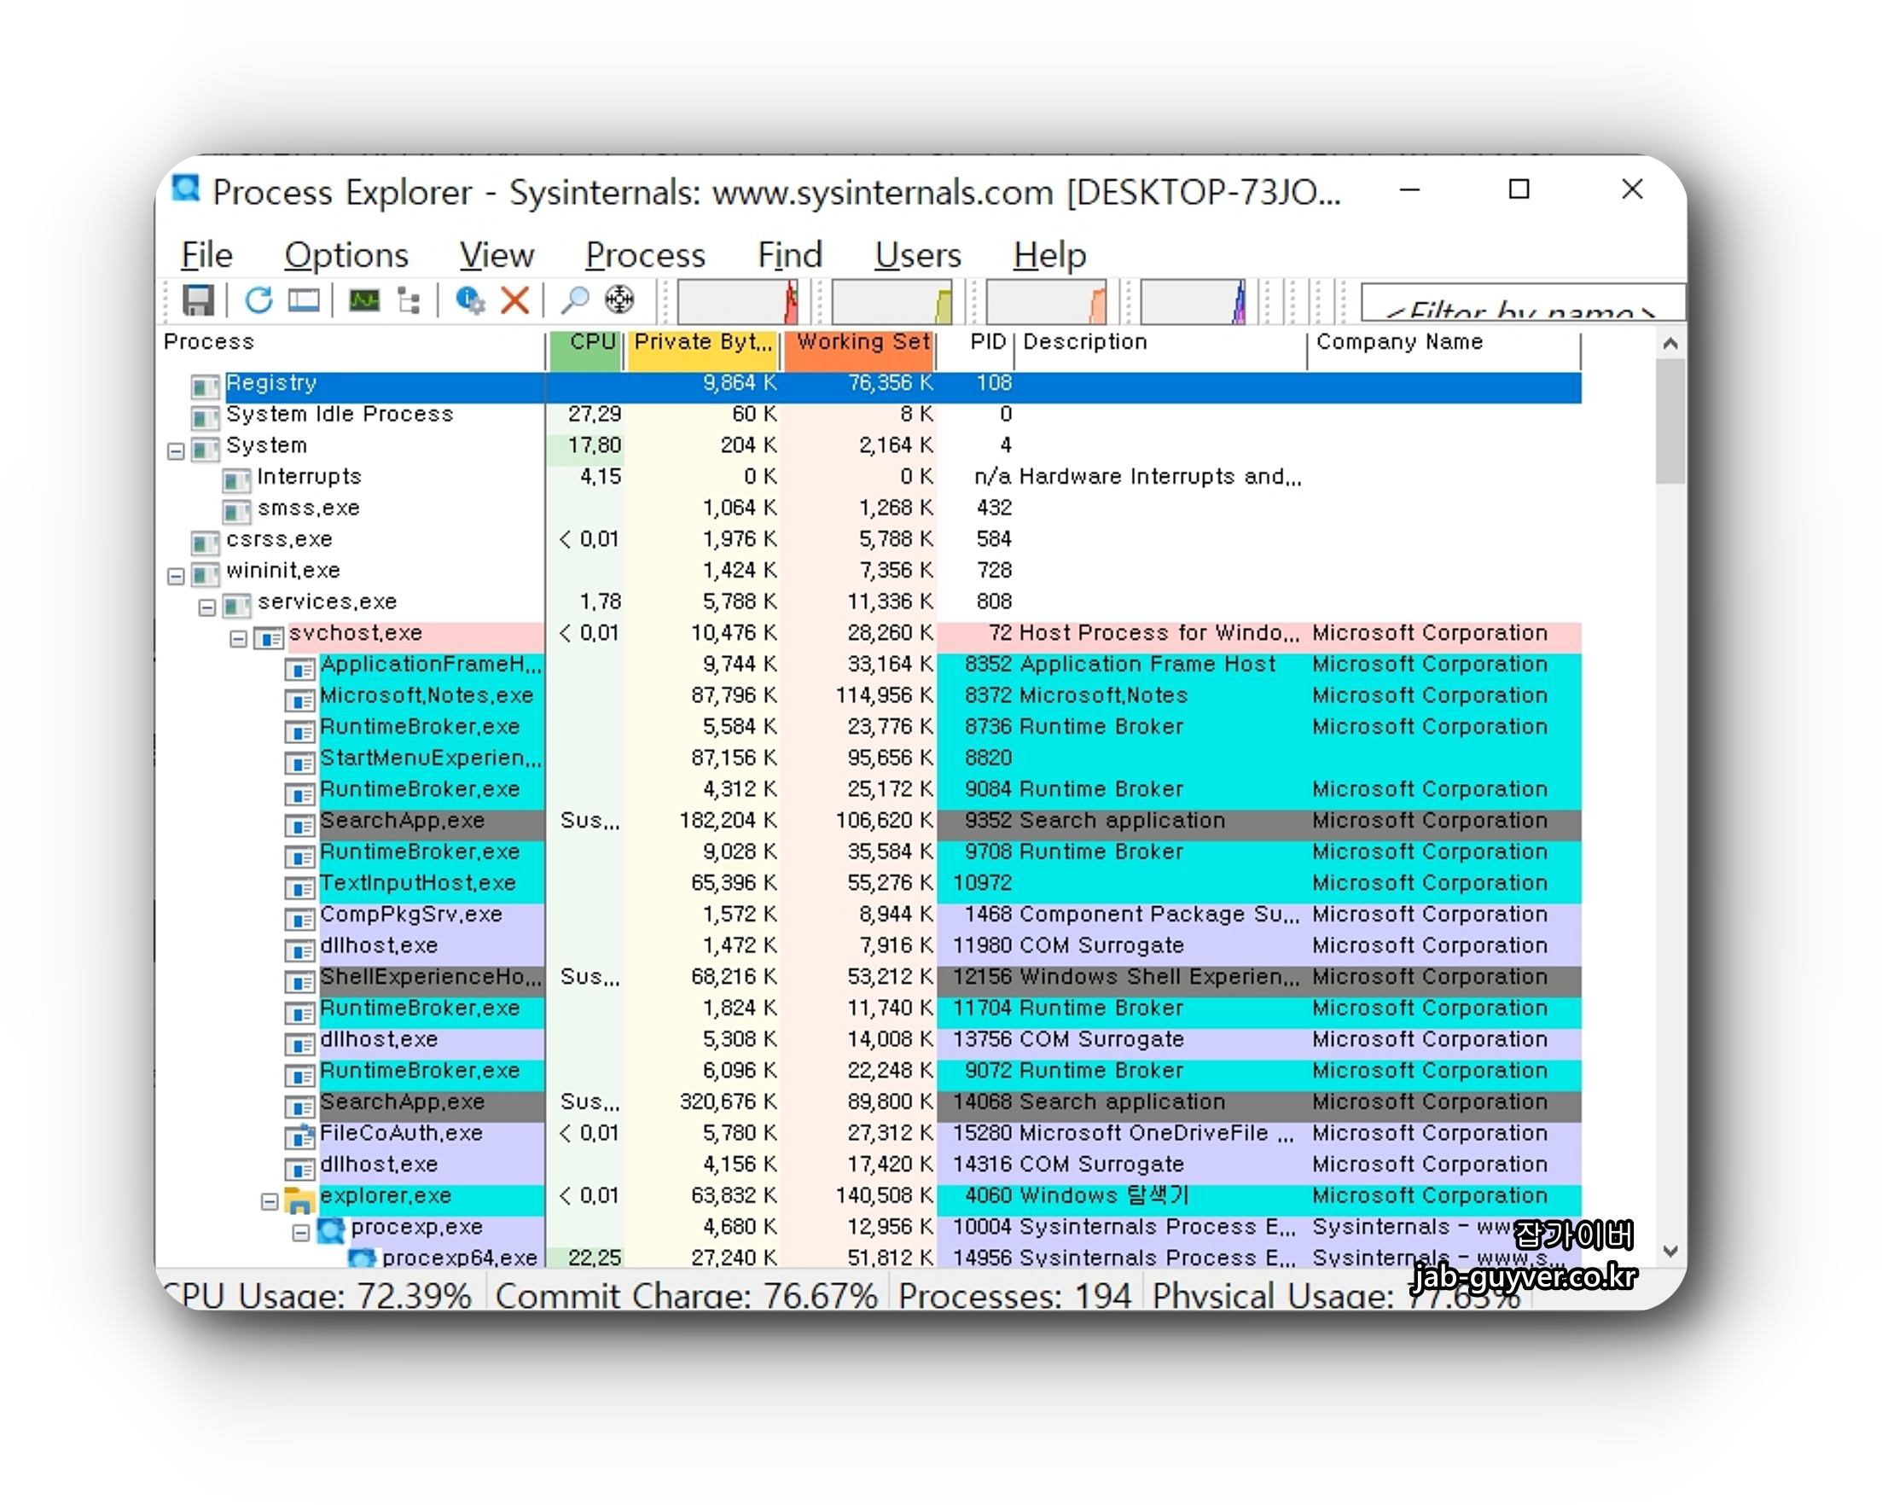Screen dimensions: 1882x1505
Task: Click the Filter by name field
Action: [x=1520, y=305]
